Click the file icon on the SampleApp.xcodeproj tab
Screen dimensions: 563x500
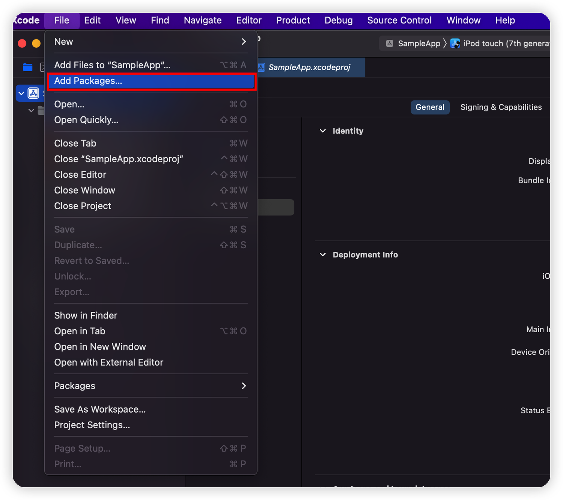(x=261, y=68)
